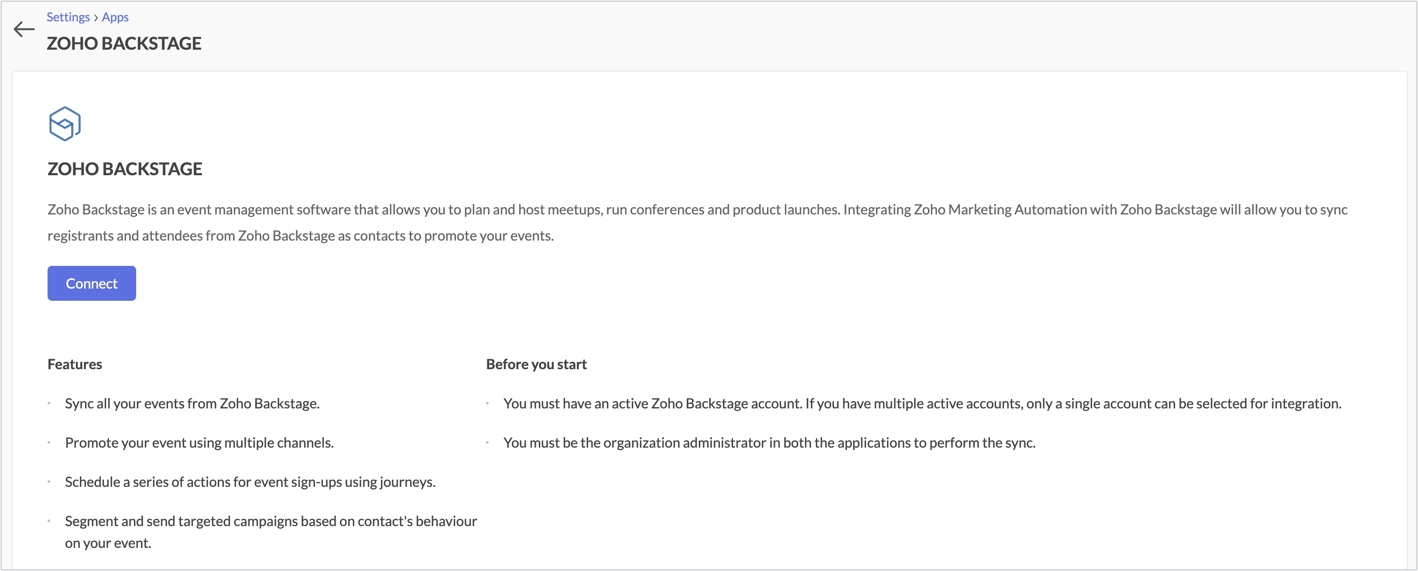The width and height of the screenshot is (1418, 571).
Task: Click the organization administrator requirement text
Action: pos(770,443)
